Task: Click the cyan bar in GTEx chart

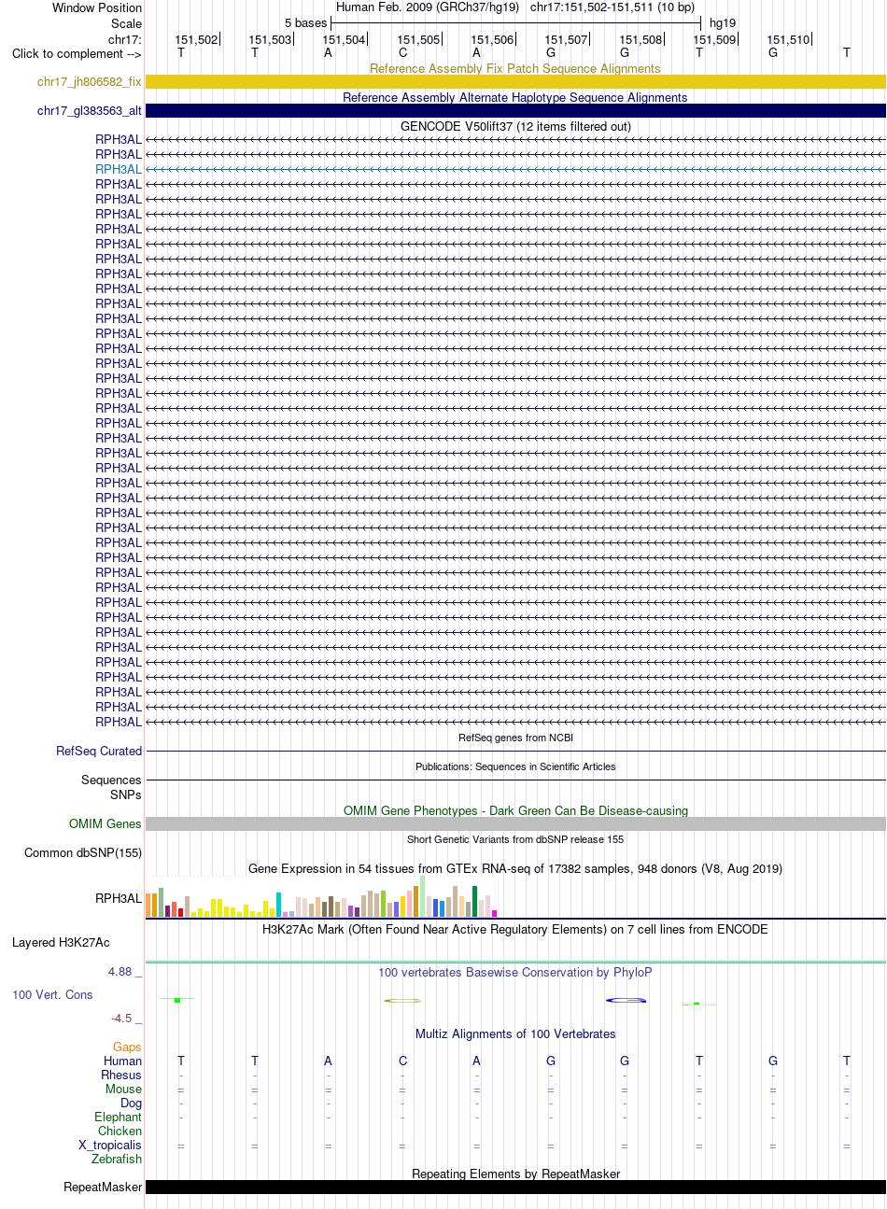Action: (x=278, y=905)
